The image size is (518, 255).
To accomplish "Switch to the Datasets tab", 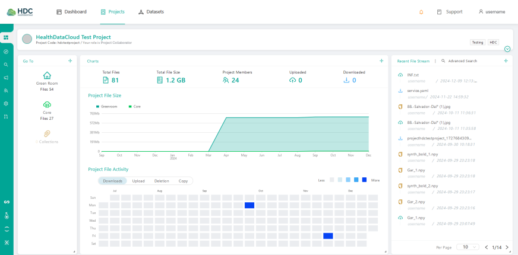I will tap(151, 12).
